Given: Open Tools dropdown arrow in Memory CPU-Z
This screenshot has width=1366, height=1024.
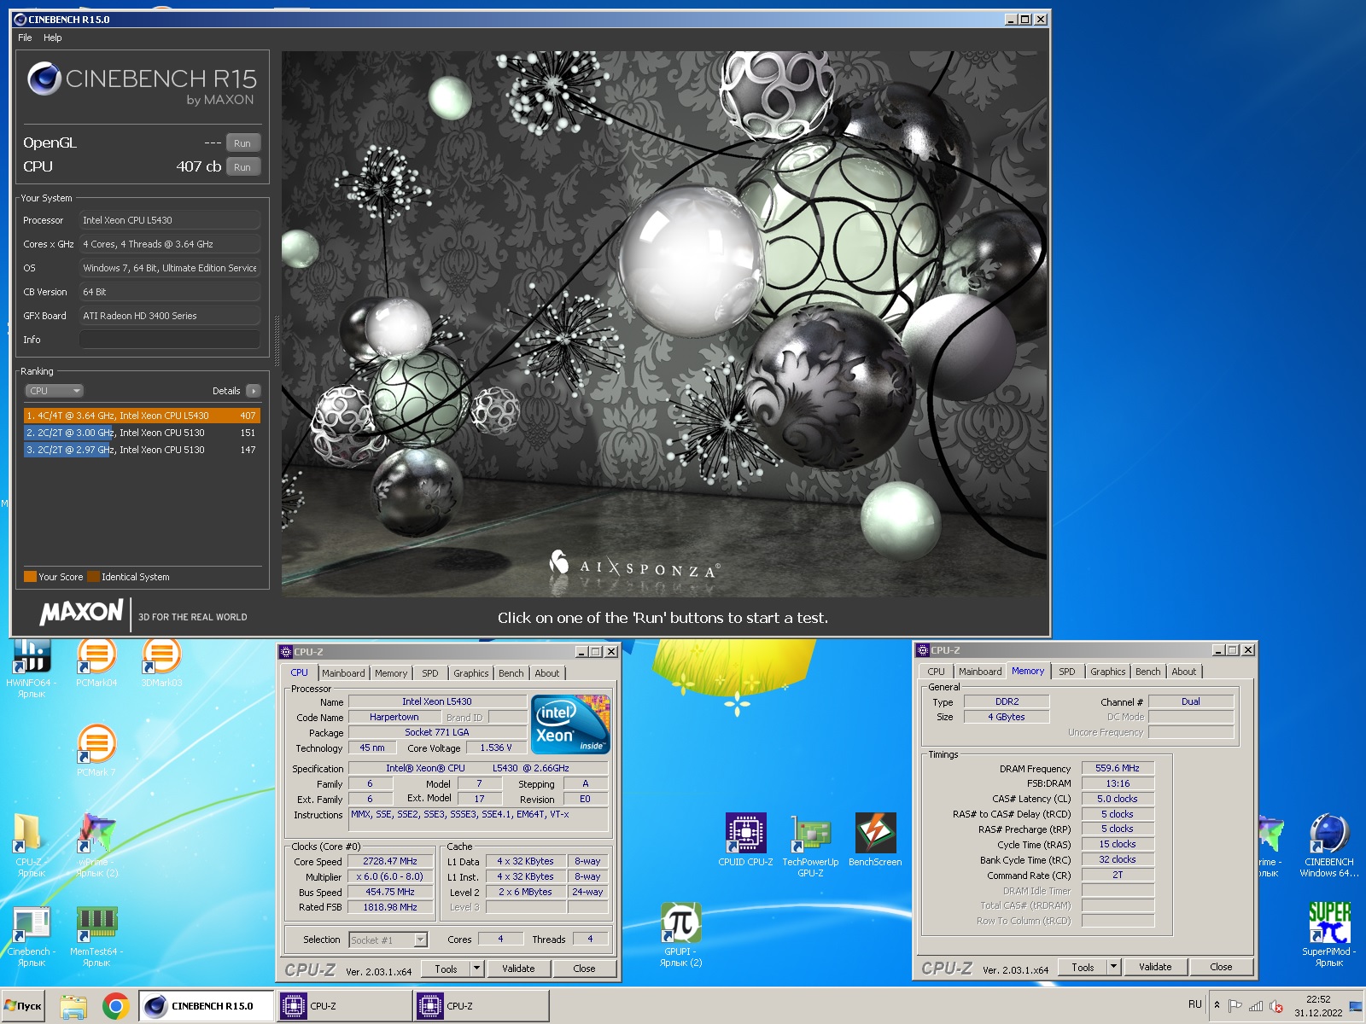Looking at the screenshot, I should [1113, 967].
